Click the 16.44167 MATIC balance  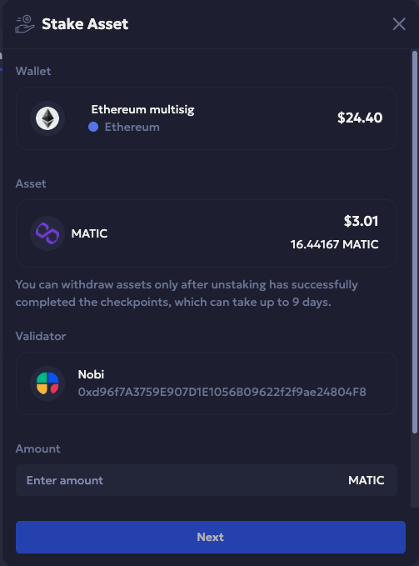coord(335,244)
